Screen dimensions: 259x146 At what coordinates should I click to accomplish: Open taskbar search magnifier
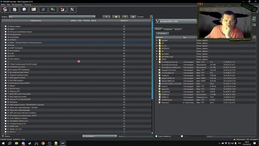[10, 143]
